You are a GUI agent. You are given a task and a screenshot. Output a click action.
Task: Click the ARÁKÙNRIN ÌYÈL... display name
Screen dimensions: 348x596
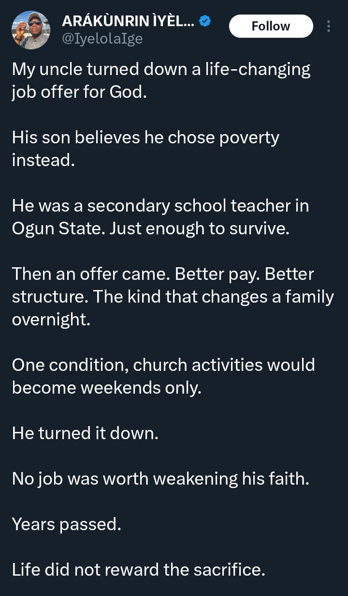click(129, 21)
